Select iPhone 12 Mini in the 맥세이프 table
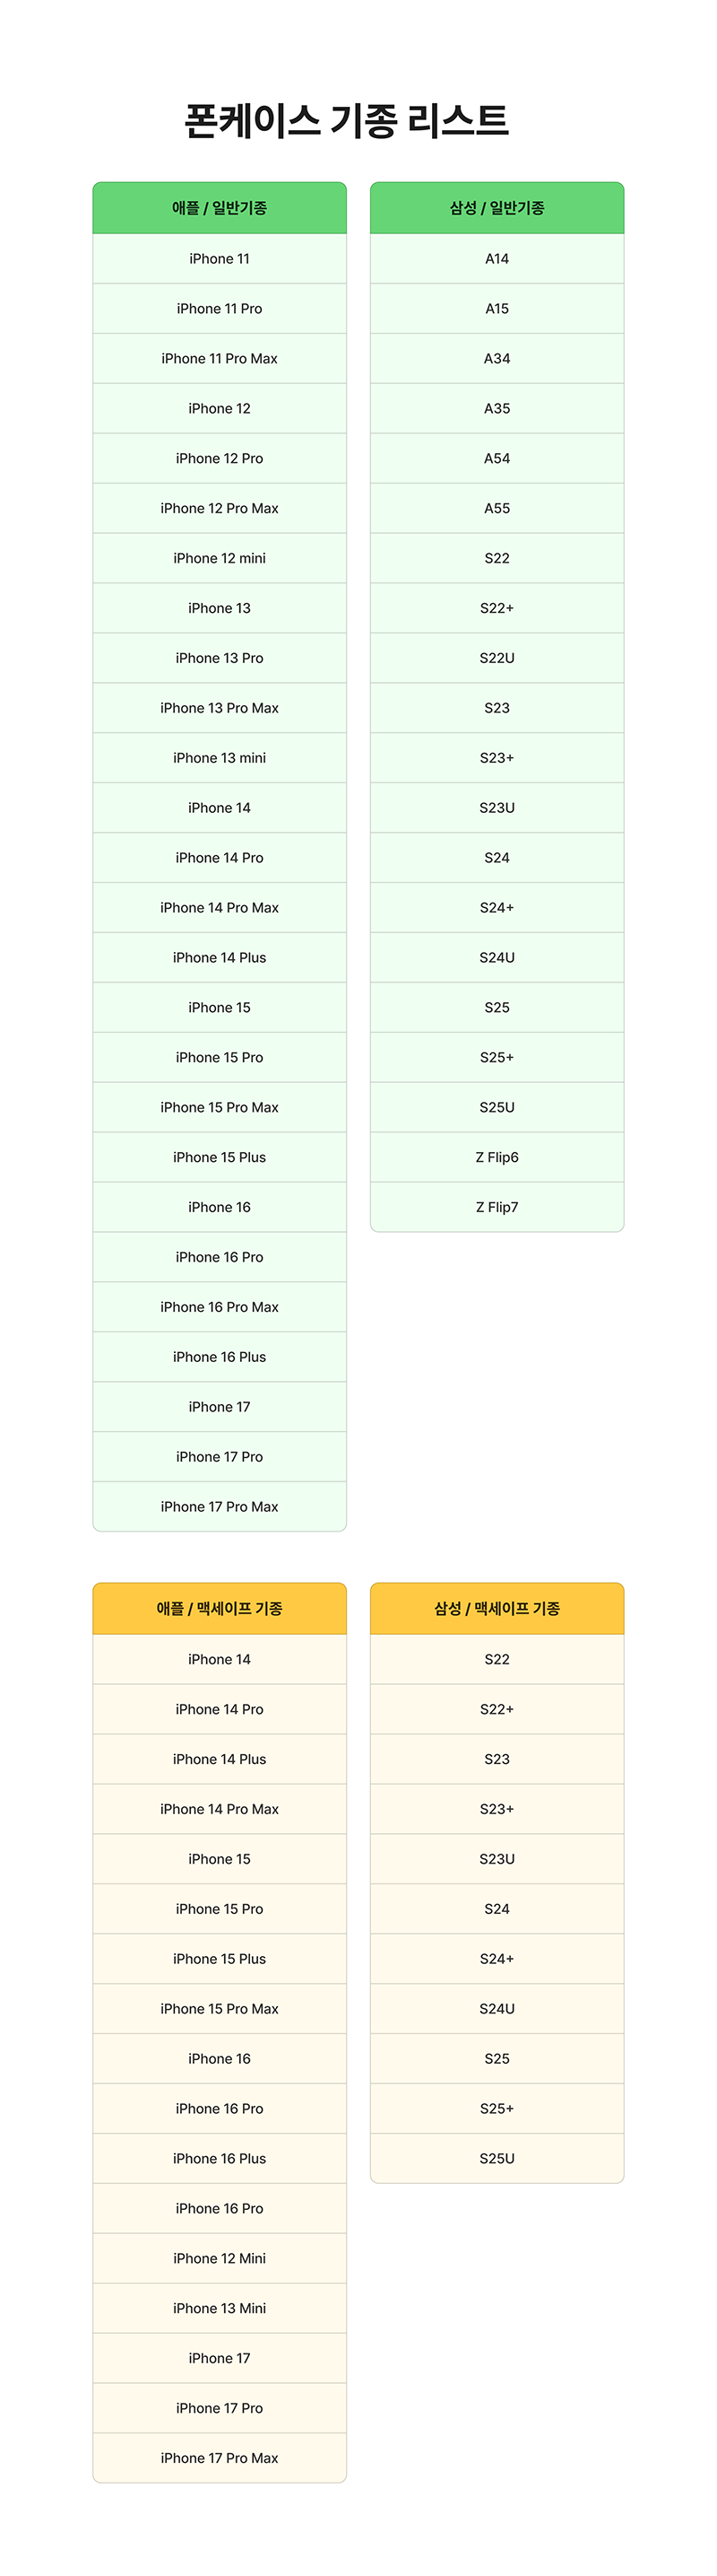The image size is (717, 2576). point(220,2258)
